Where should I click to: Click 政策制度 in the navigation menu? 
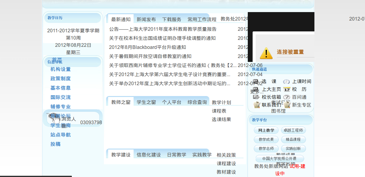tap(61, 79)
